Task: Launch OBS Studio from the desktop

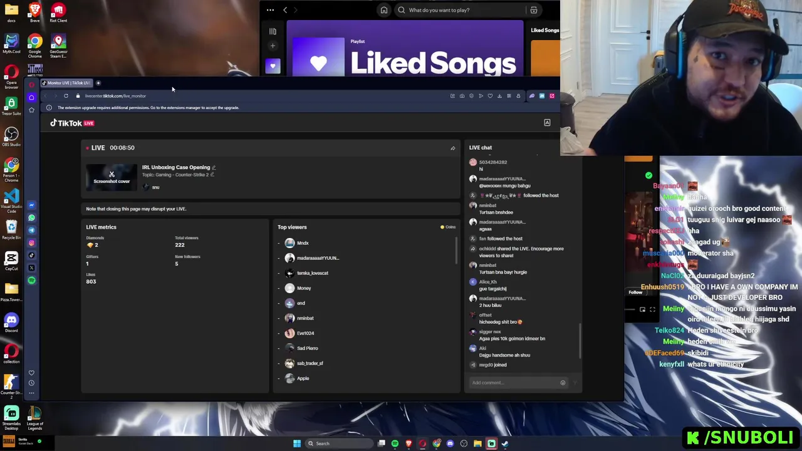Action: pos(11,137)
